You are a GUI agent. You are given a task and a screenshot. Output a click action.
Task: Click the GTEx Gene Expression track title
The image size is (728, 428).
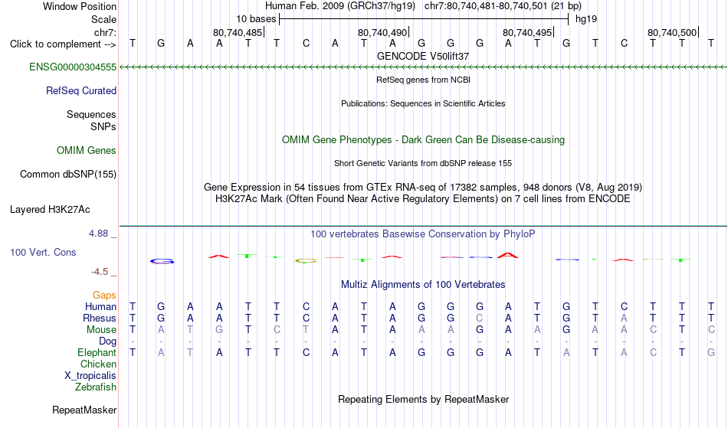[x=423, y=188]
